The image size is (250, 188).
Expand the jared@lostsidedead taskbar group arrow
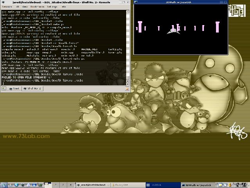coord(109,185)
